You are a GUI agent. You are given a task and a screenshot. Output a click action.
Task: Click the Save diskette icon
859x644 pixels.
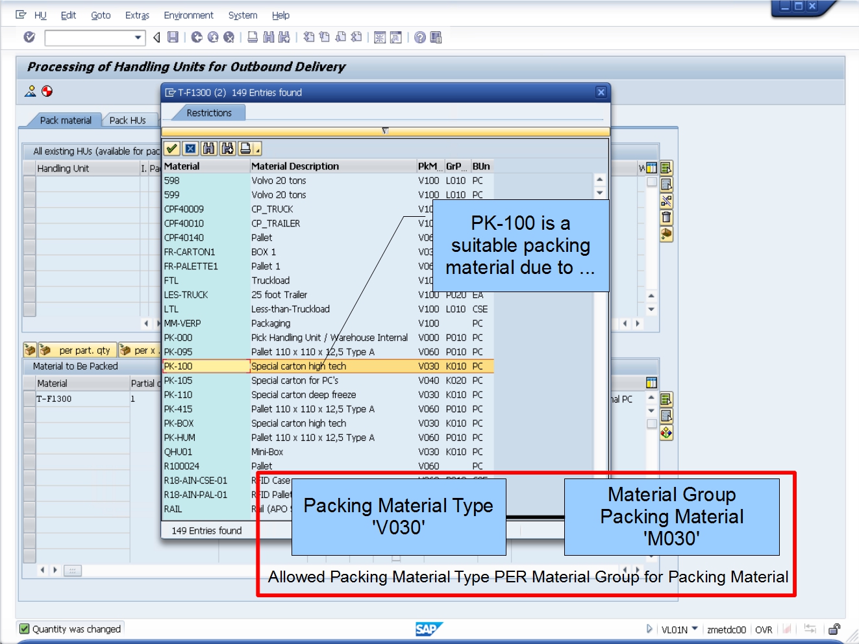[173, 37]
